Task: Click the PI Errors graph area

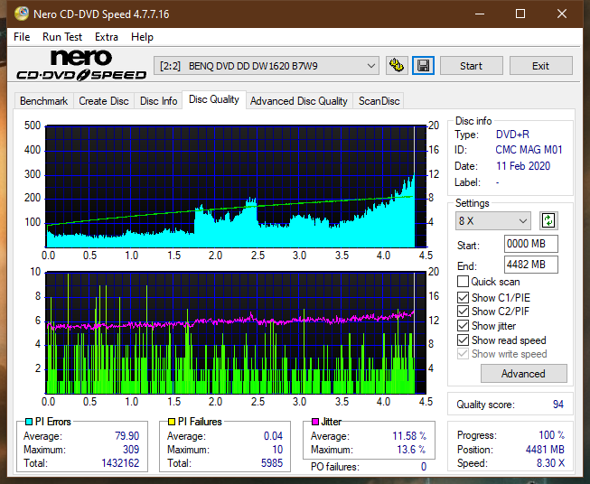Action: [237, 186]
